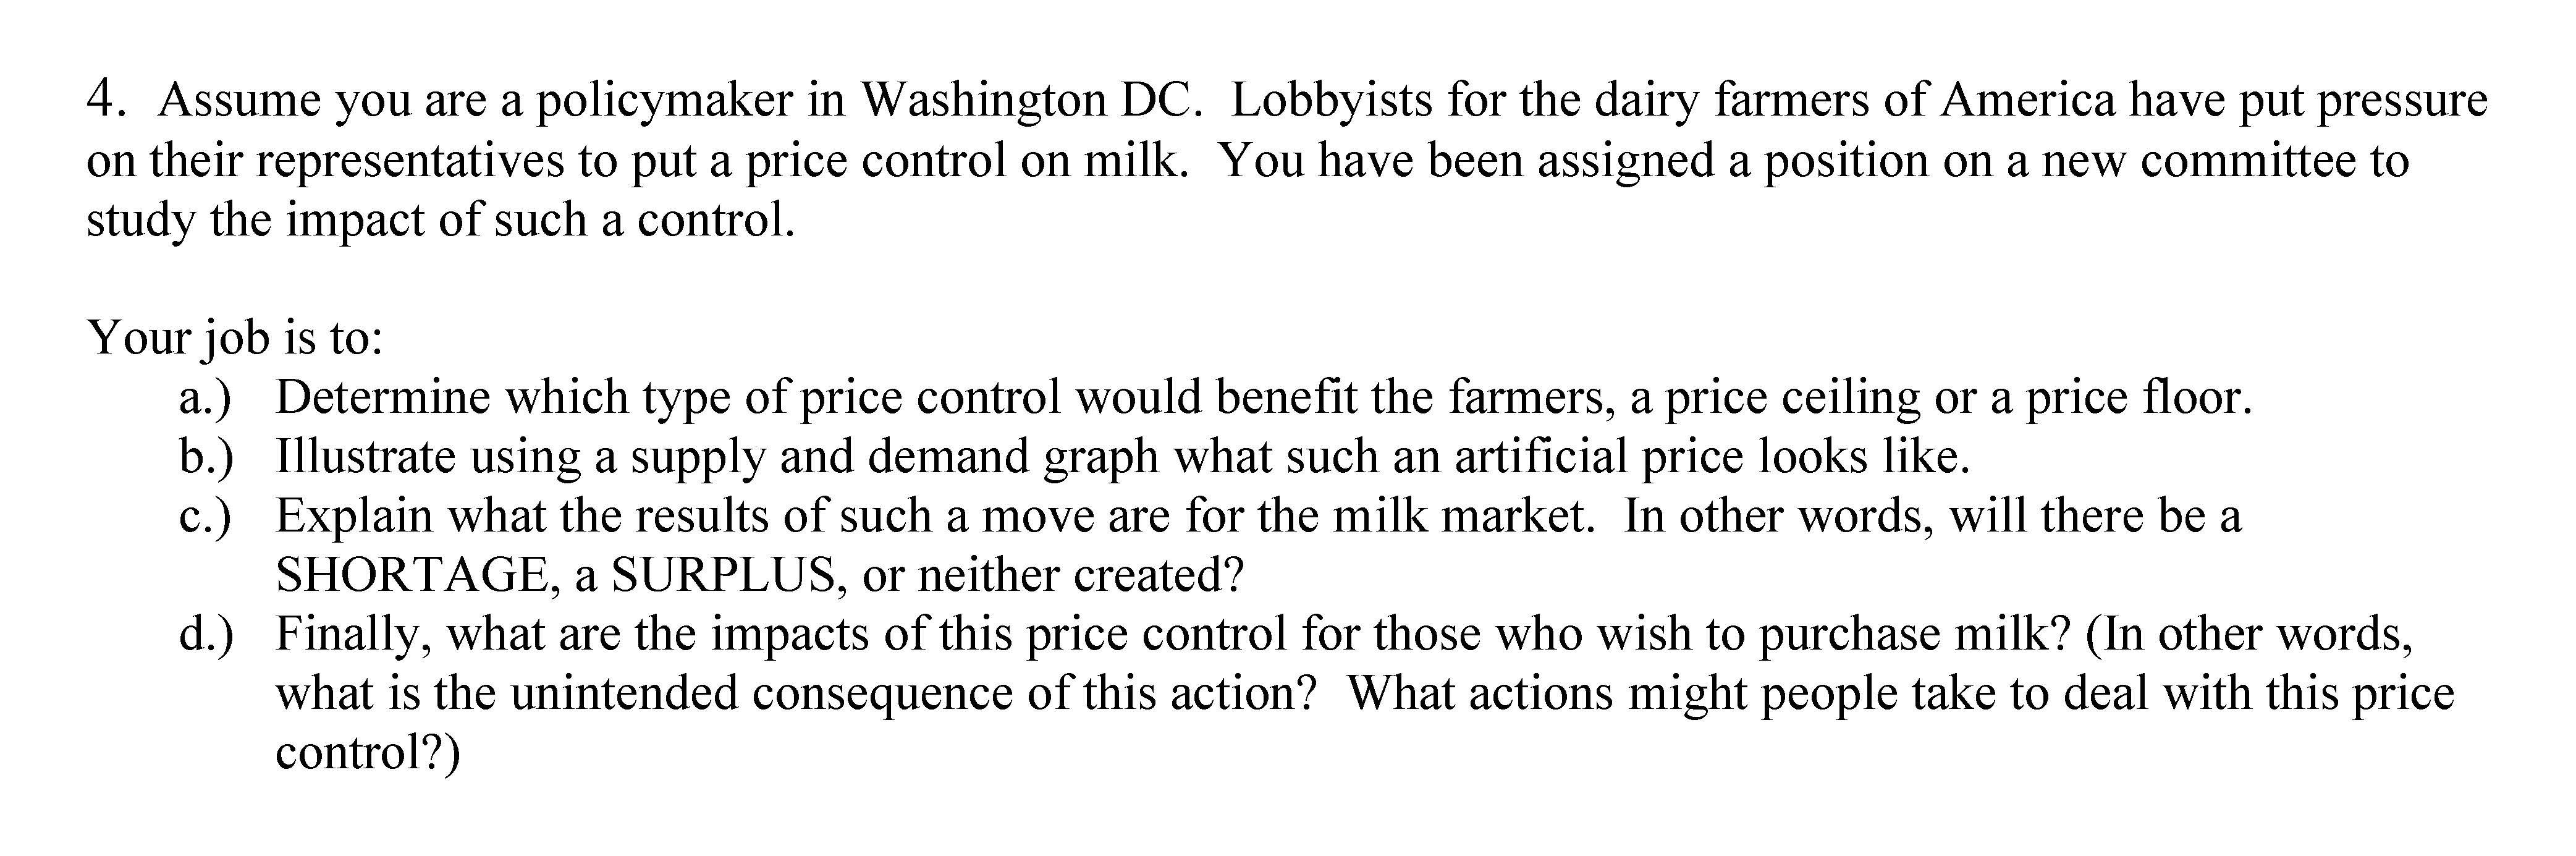Click on "Washington DC" text

pos(1029,102)
